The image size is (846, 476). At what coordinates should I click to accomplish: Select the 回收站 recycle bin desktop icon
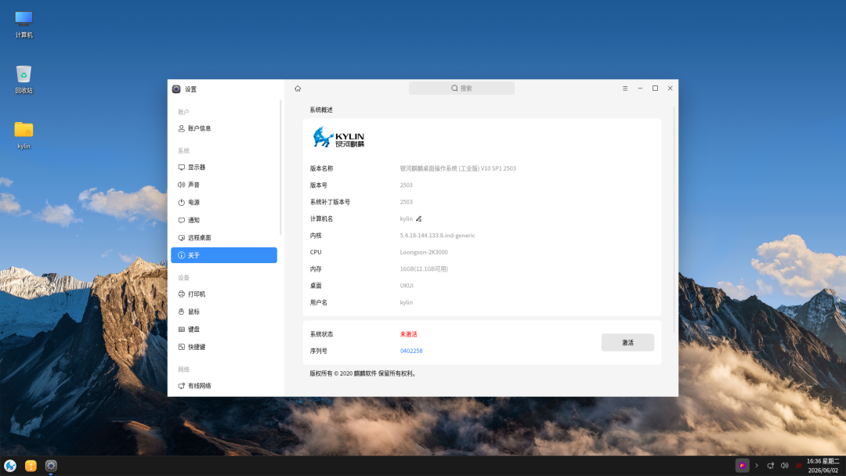pyautogui.click(x=23, y=79)
